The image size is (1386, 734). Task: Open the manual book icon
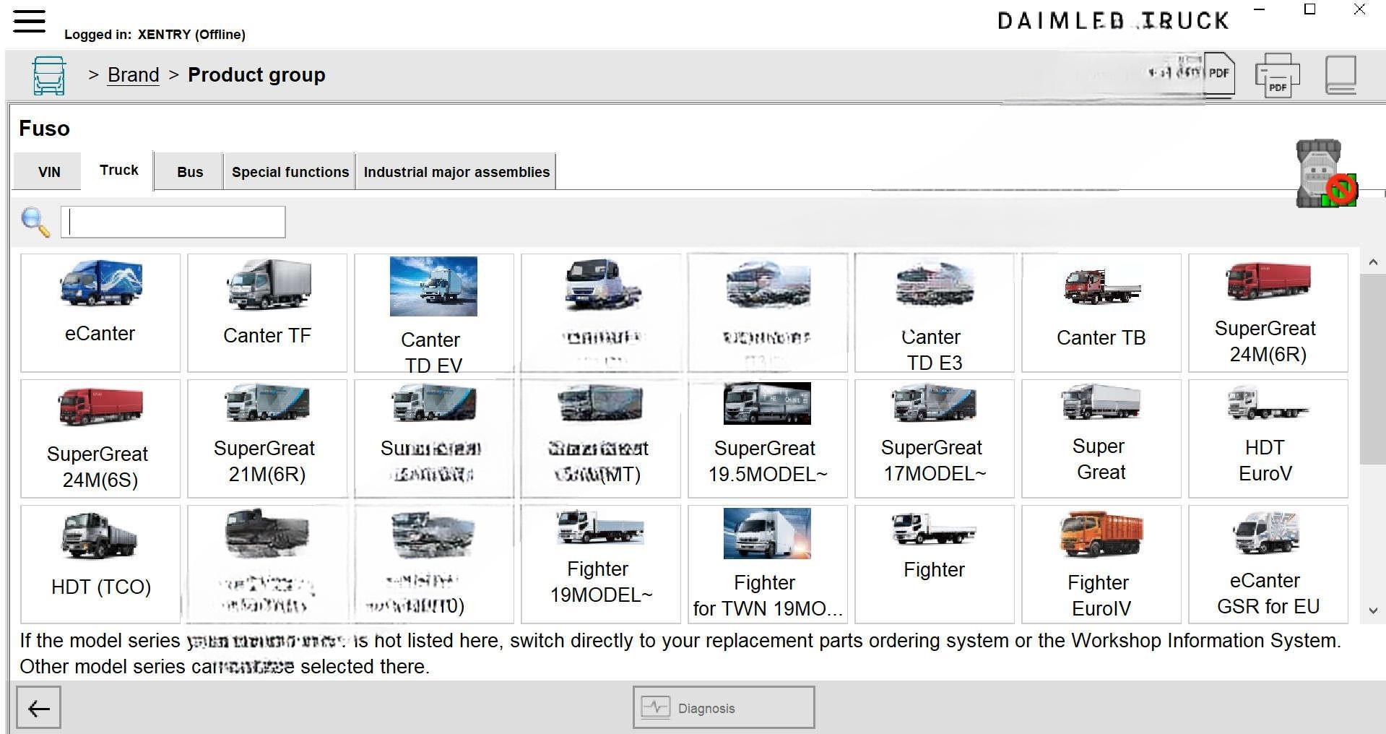[1341, 74]
